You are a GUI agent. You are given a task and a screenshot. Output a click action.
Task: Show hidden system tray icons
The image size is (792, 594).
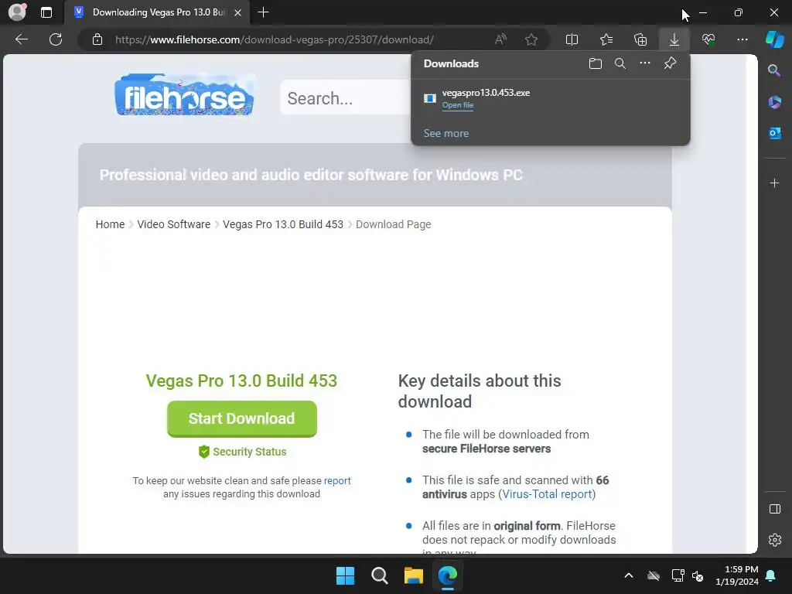(629, 575)
